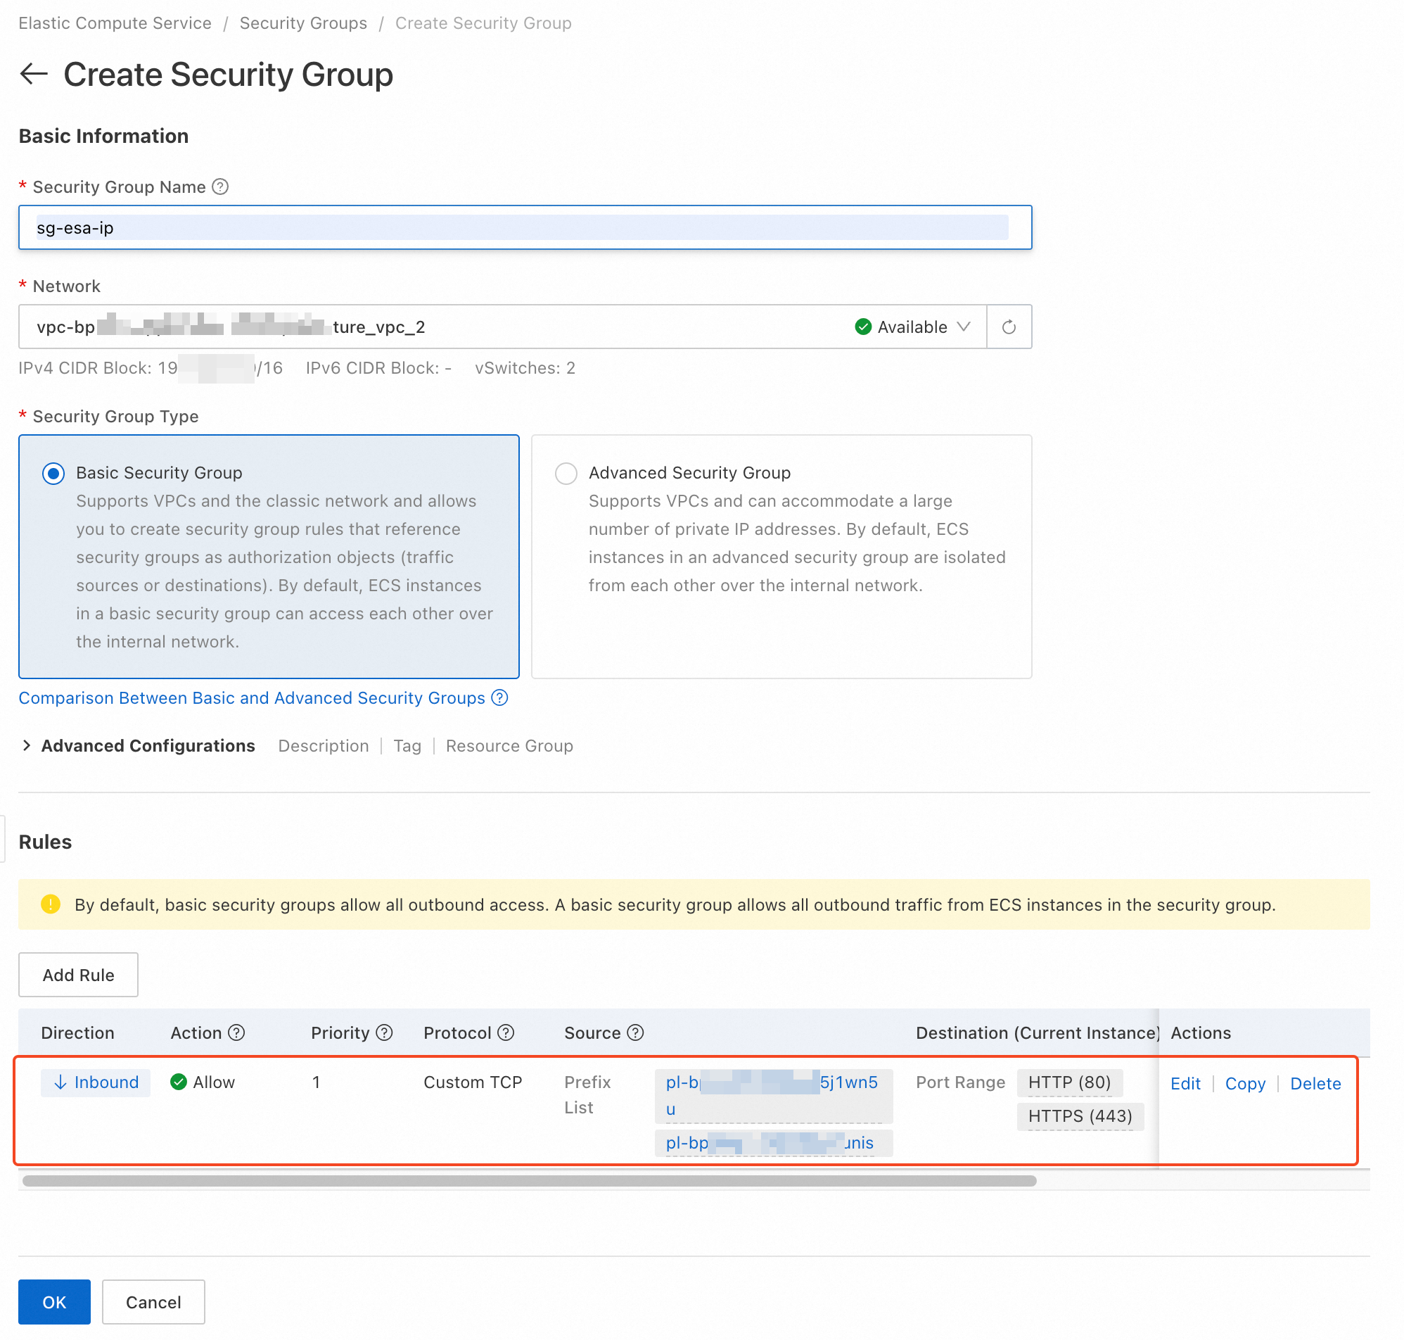
Task: Show help for Action column
Action: 236,1033
